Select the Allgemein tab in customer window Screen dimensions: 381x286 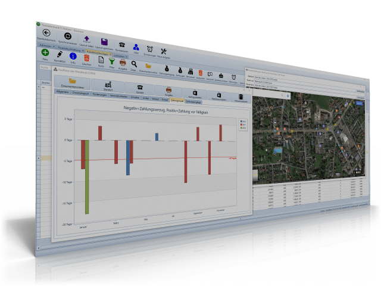pos(62,92)
